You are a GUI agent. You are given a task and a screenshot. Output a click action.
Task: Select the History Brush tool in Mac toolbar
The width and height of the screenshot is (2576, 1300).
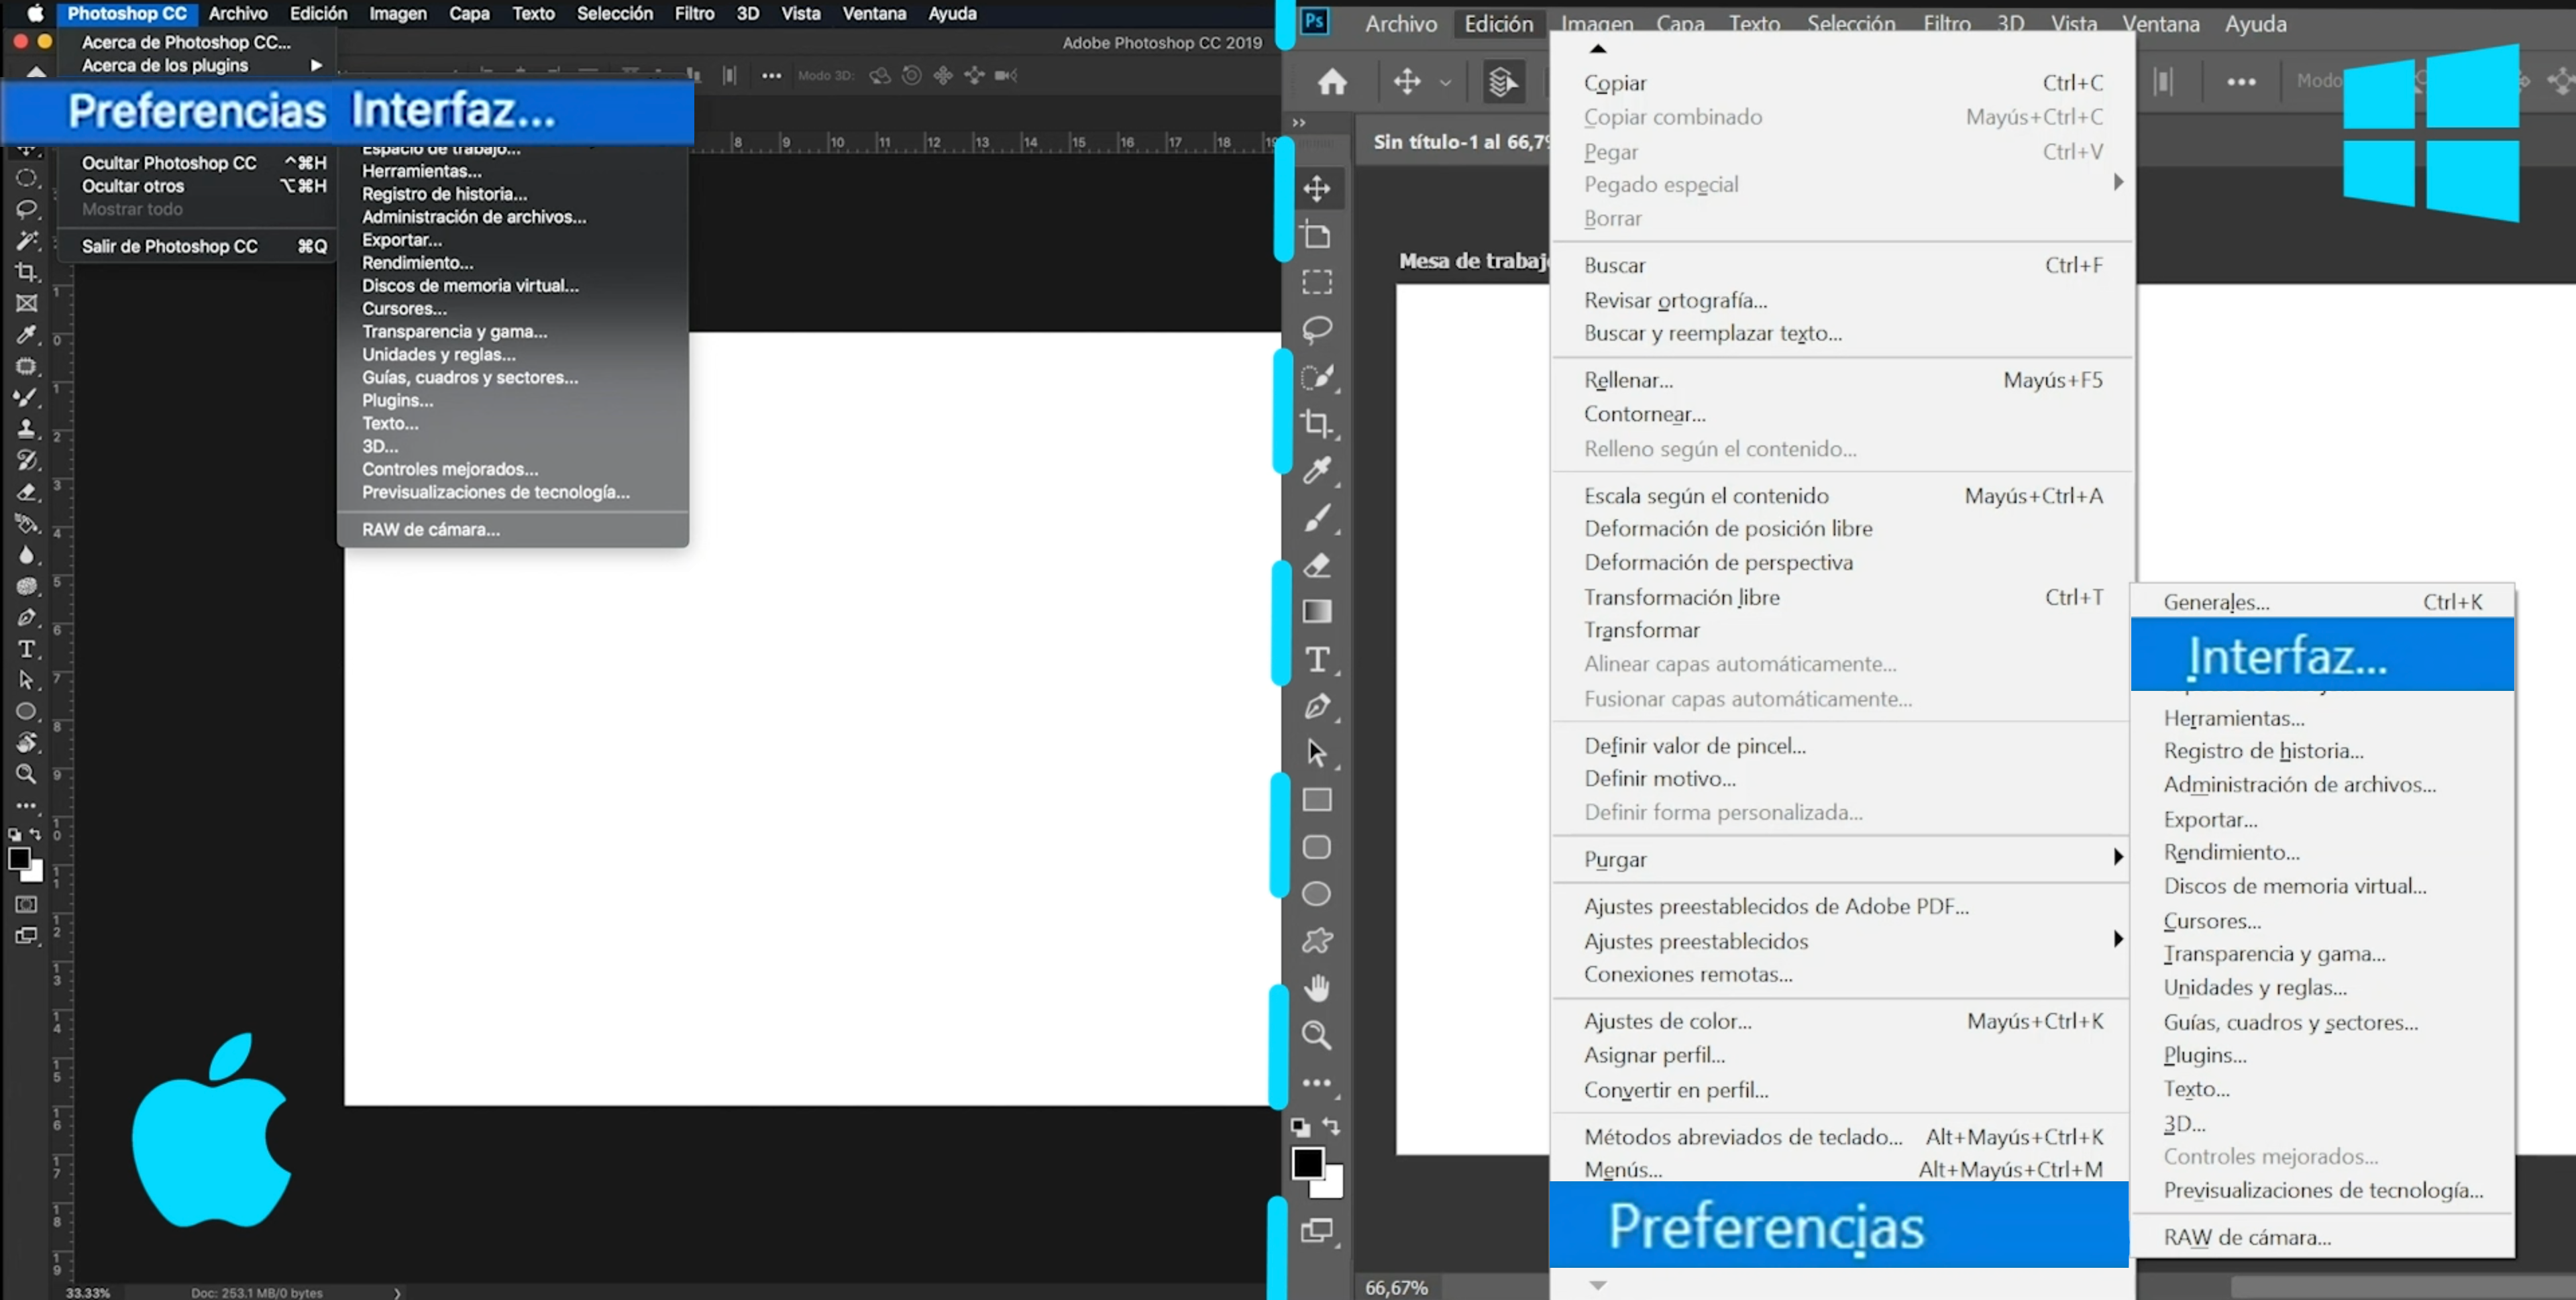tap(27, 460)
